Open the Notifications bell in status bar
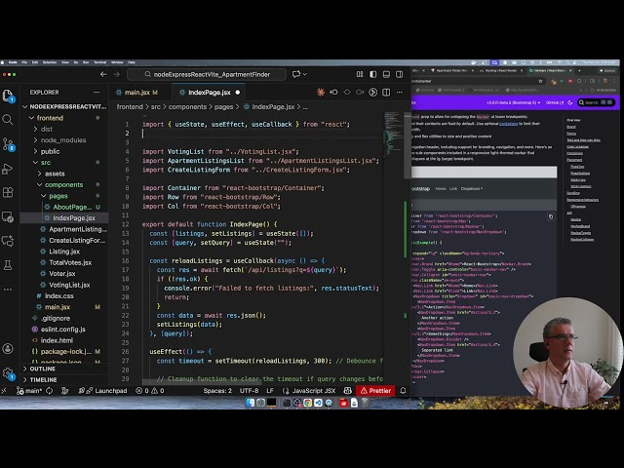624x468 pixels. coord(403,391)
